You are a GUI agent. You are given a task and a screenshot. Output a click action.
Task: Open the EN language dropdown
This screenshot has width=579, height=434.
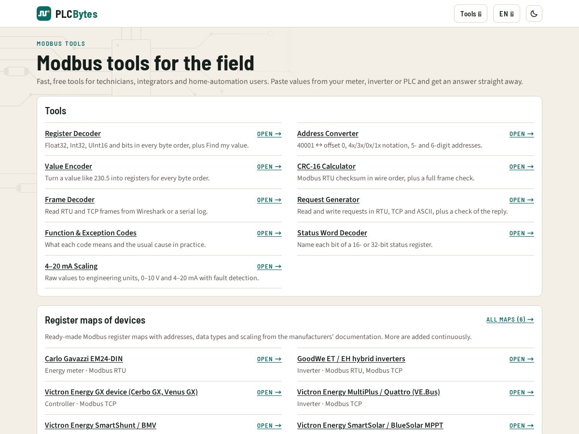pyautogui.click(x=506, y=14)
